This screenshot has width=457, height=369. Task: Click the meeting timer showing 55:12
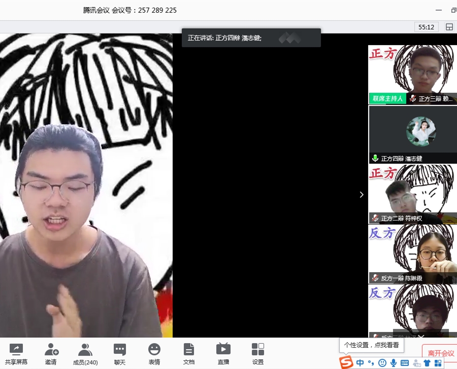coord(427,27)
